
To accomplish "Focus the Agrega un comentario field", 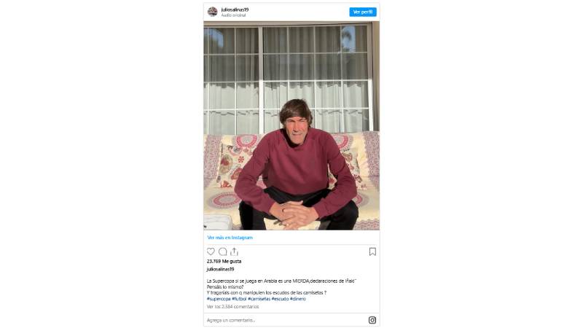I will point(286,320).
